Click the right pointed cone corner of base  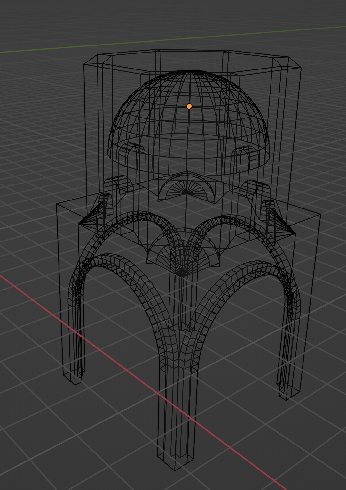point(294,233)
